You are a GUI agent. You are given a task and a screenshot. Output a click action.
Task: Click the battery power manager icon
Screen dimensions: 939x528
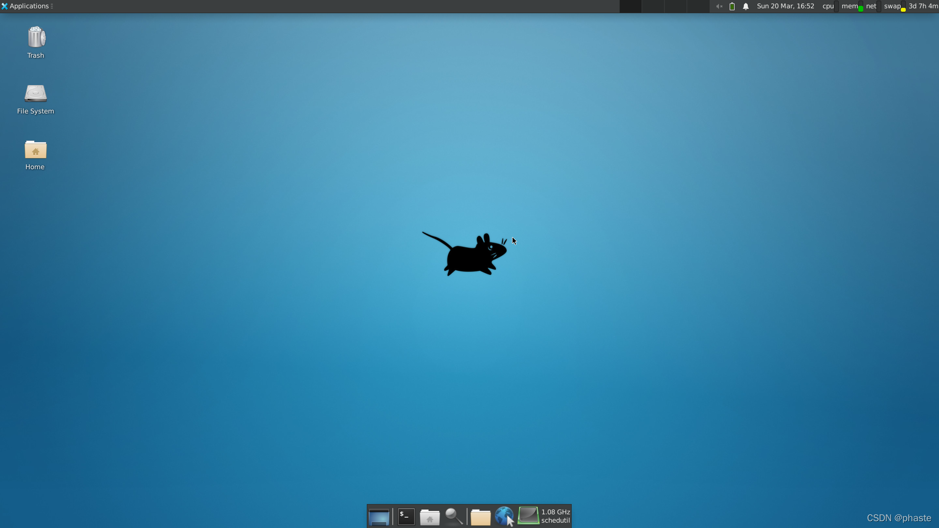(x=732, y=6)
